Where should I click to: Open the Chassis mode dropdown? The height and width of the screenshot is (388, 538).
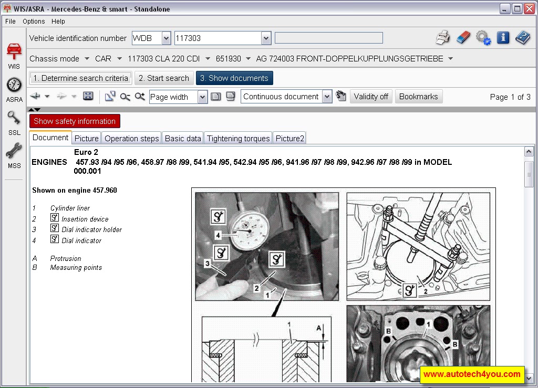[x=87, y=59]
